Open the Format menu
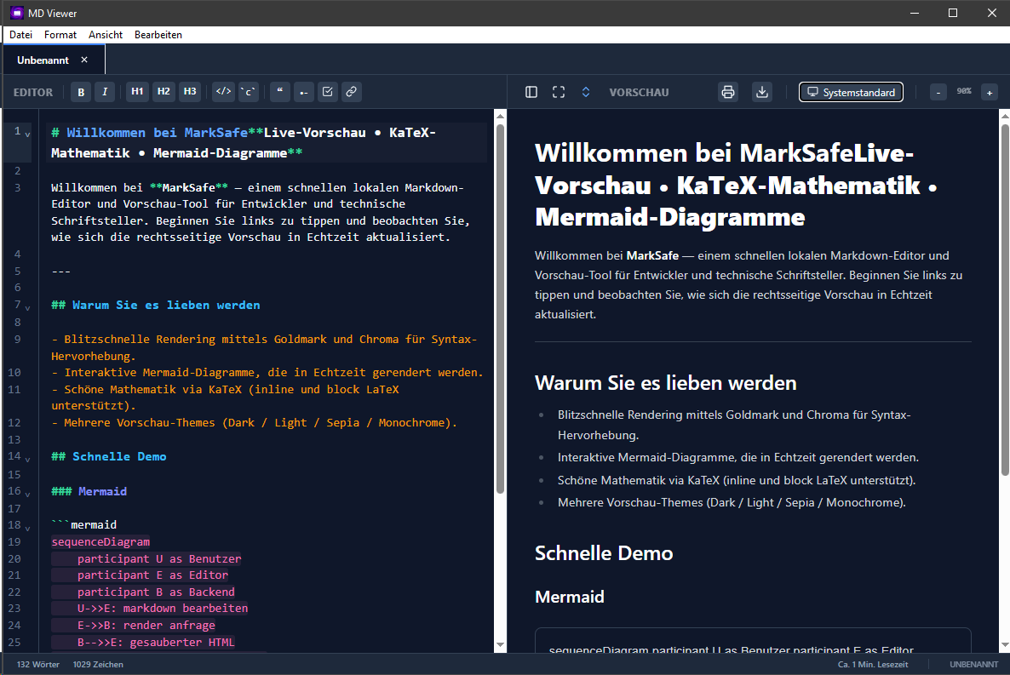The height and width of the screenshot is (675, 1010). (x=60, y=35)
